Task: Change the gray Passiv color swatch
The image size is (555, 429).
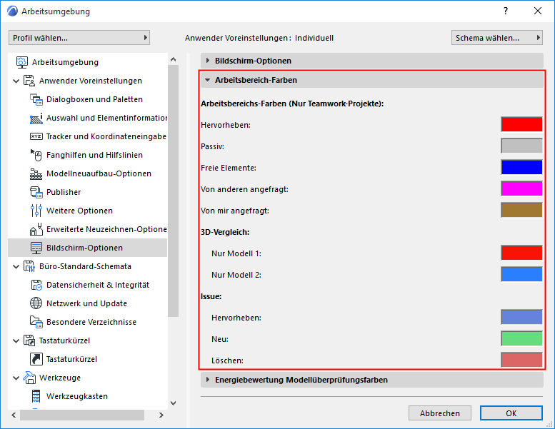Action: (x=521, y=146)
